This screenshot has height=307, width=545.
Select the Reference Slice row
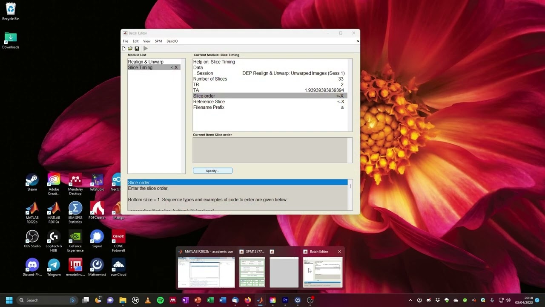click(x=270, y=101)
